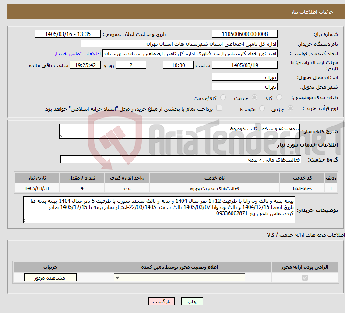Toggle the الزامی بودن ارائه مجوز checkbox
The height and width of the screenshot is (313, 345).
click(x=305, y=277)
